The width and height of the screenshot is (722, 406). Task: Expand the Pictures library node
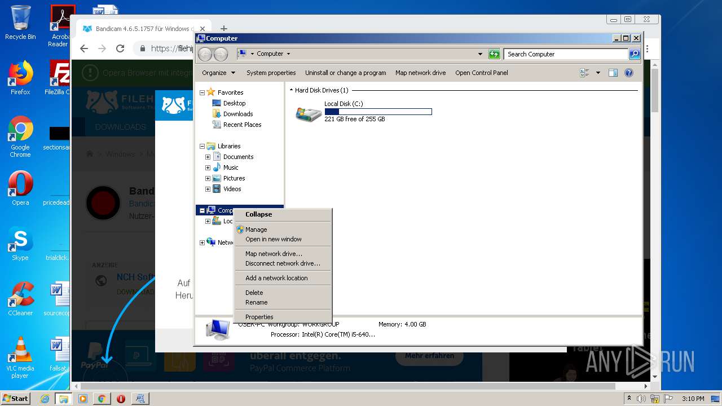point(208,178)
